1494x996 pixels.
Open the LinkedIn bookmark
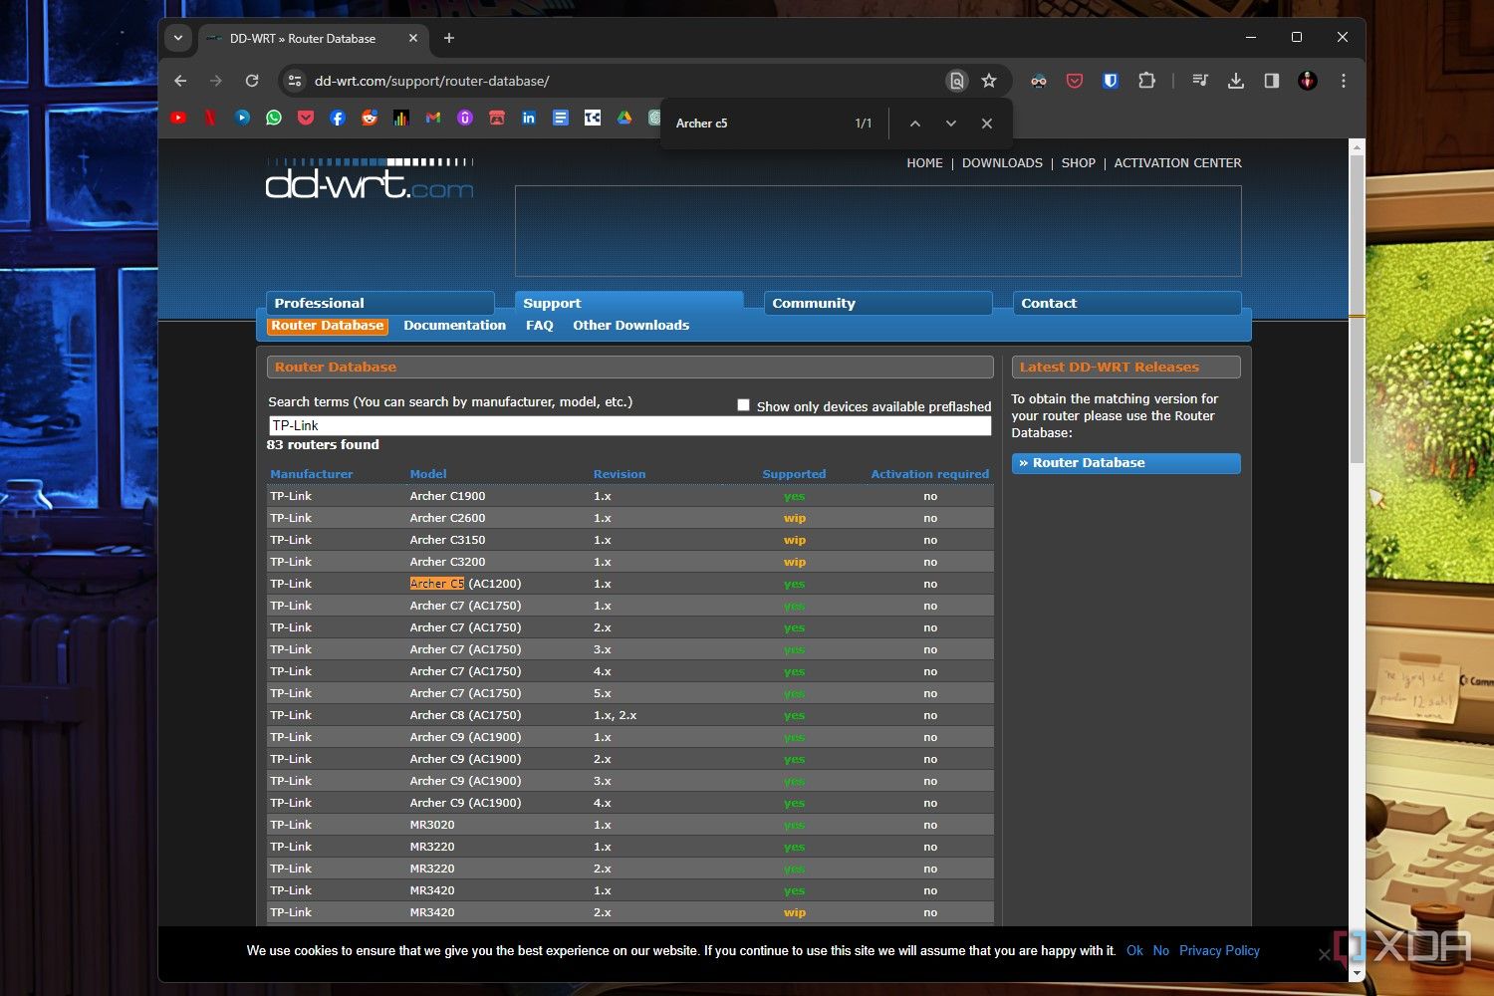click(529, 118)
